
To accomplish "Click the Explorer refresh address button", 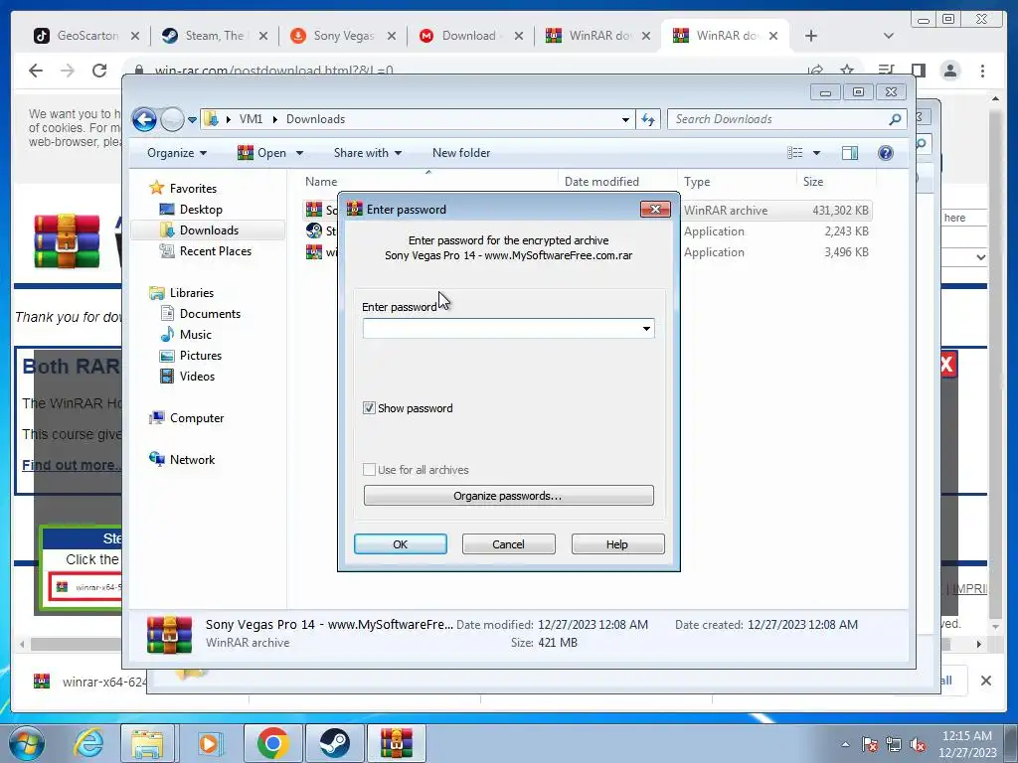I will click(648, 119).
